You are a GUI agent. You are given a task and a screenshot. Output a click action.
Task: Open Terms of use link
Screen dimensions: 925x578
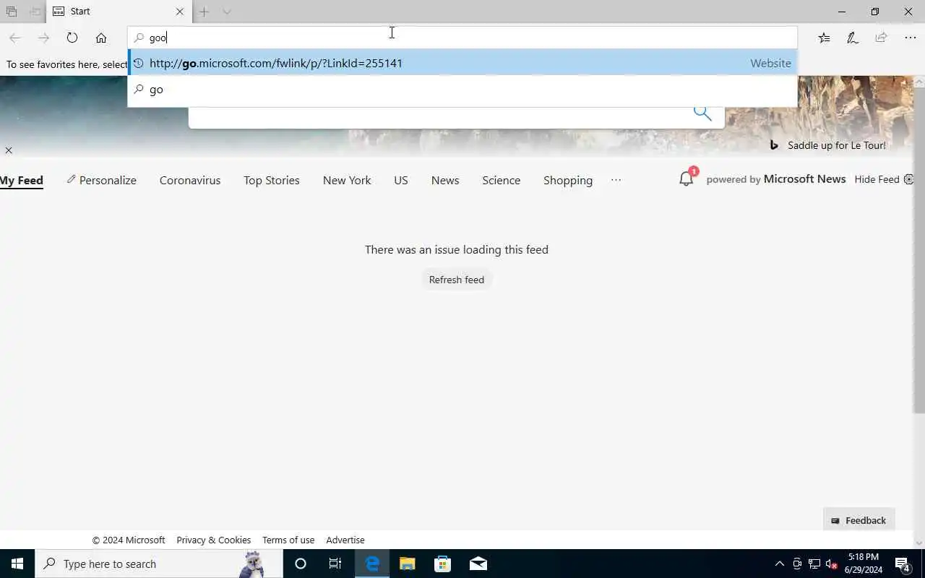pos(288,540)
